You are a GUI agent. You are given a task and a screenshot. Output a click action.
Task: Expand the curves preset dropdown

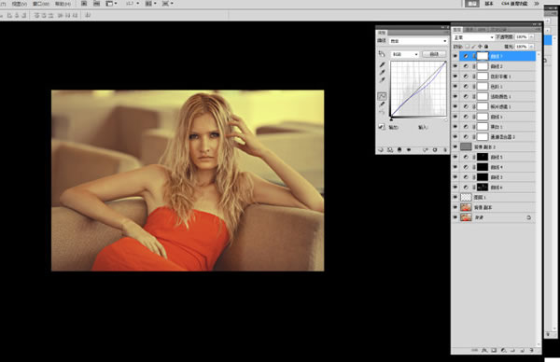[418, 41]
